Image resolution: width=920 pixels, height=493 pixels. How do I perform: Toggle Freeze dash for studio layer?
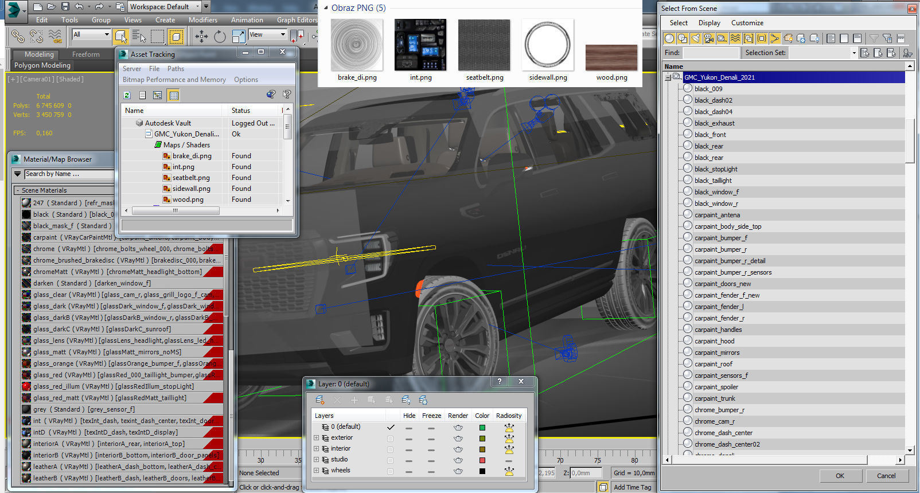pos(431,460)
